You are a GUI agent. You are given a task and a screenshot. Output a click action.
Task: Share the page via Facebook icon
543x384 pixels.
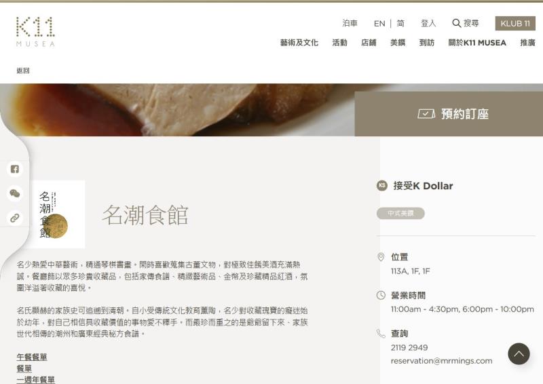14,169
